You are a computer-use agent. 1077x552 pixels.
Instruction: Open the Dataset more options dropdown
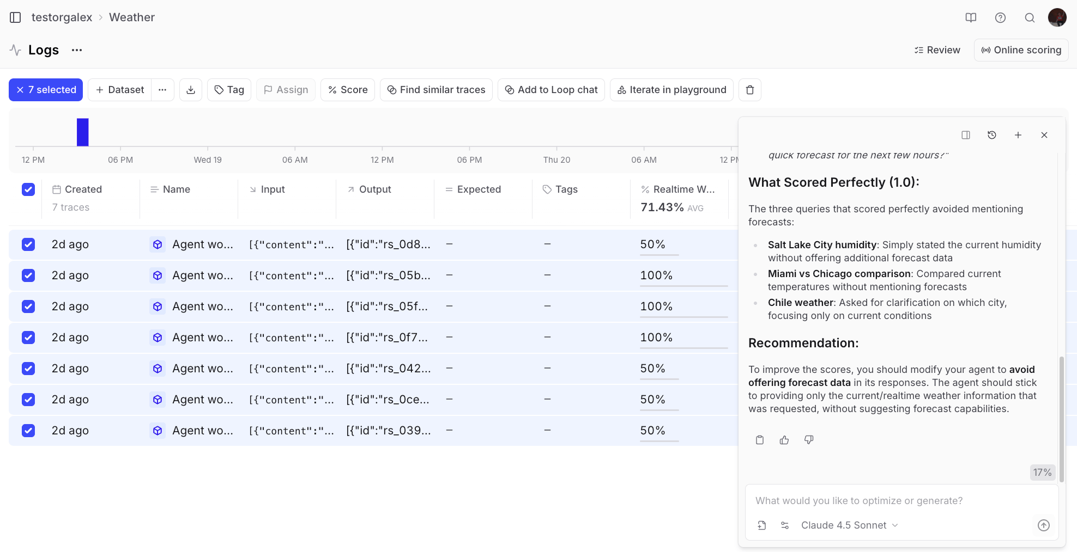(x=162, y=90)
